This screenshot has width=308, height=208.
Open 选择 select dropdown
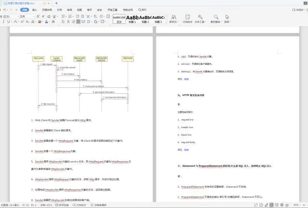227,19
